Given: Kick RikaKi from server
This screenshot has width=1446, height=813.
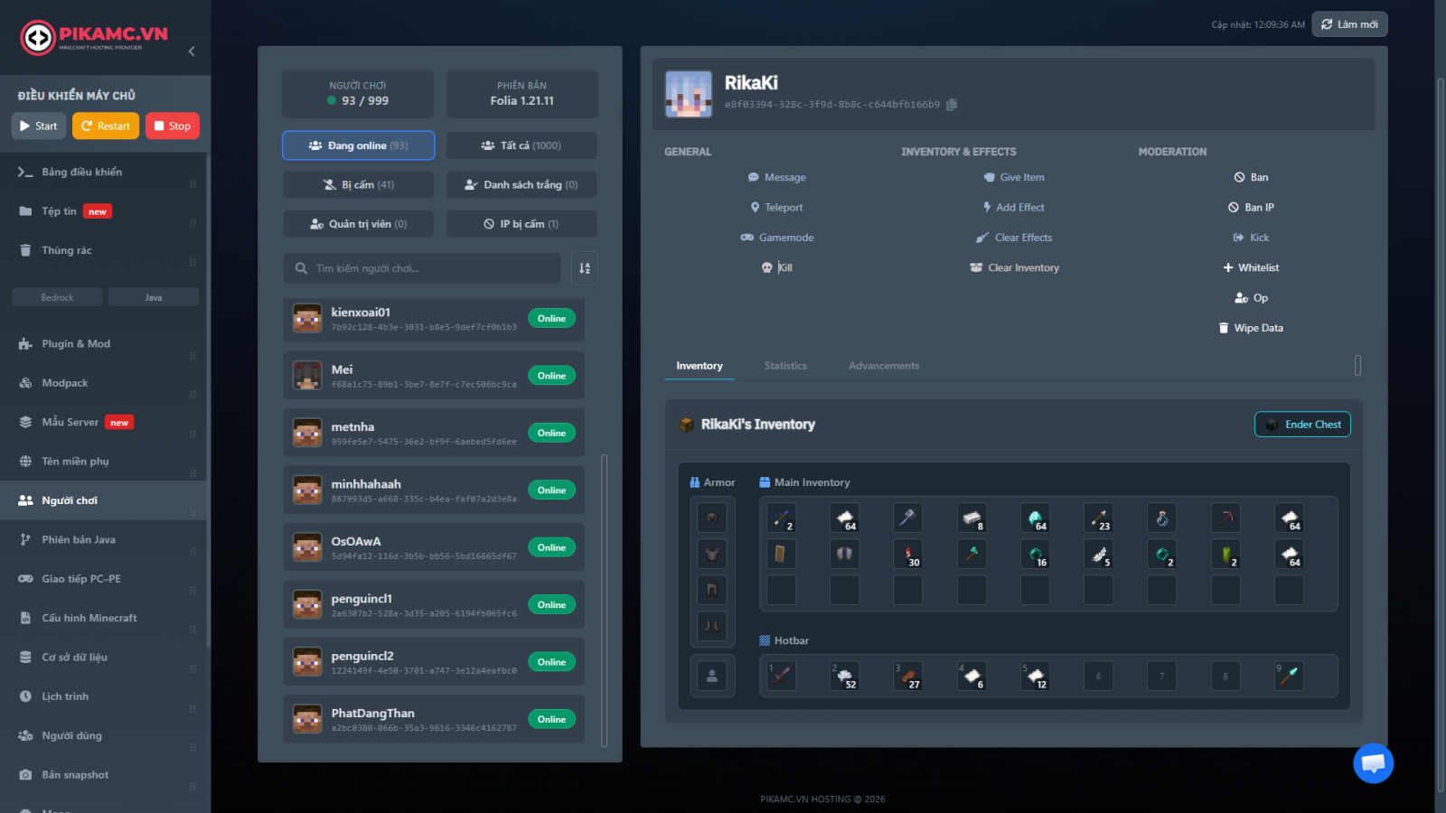Looking at the screenshot, I should click(1251, 238).
